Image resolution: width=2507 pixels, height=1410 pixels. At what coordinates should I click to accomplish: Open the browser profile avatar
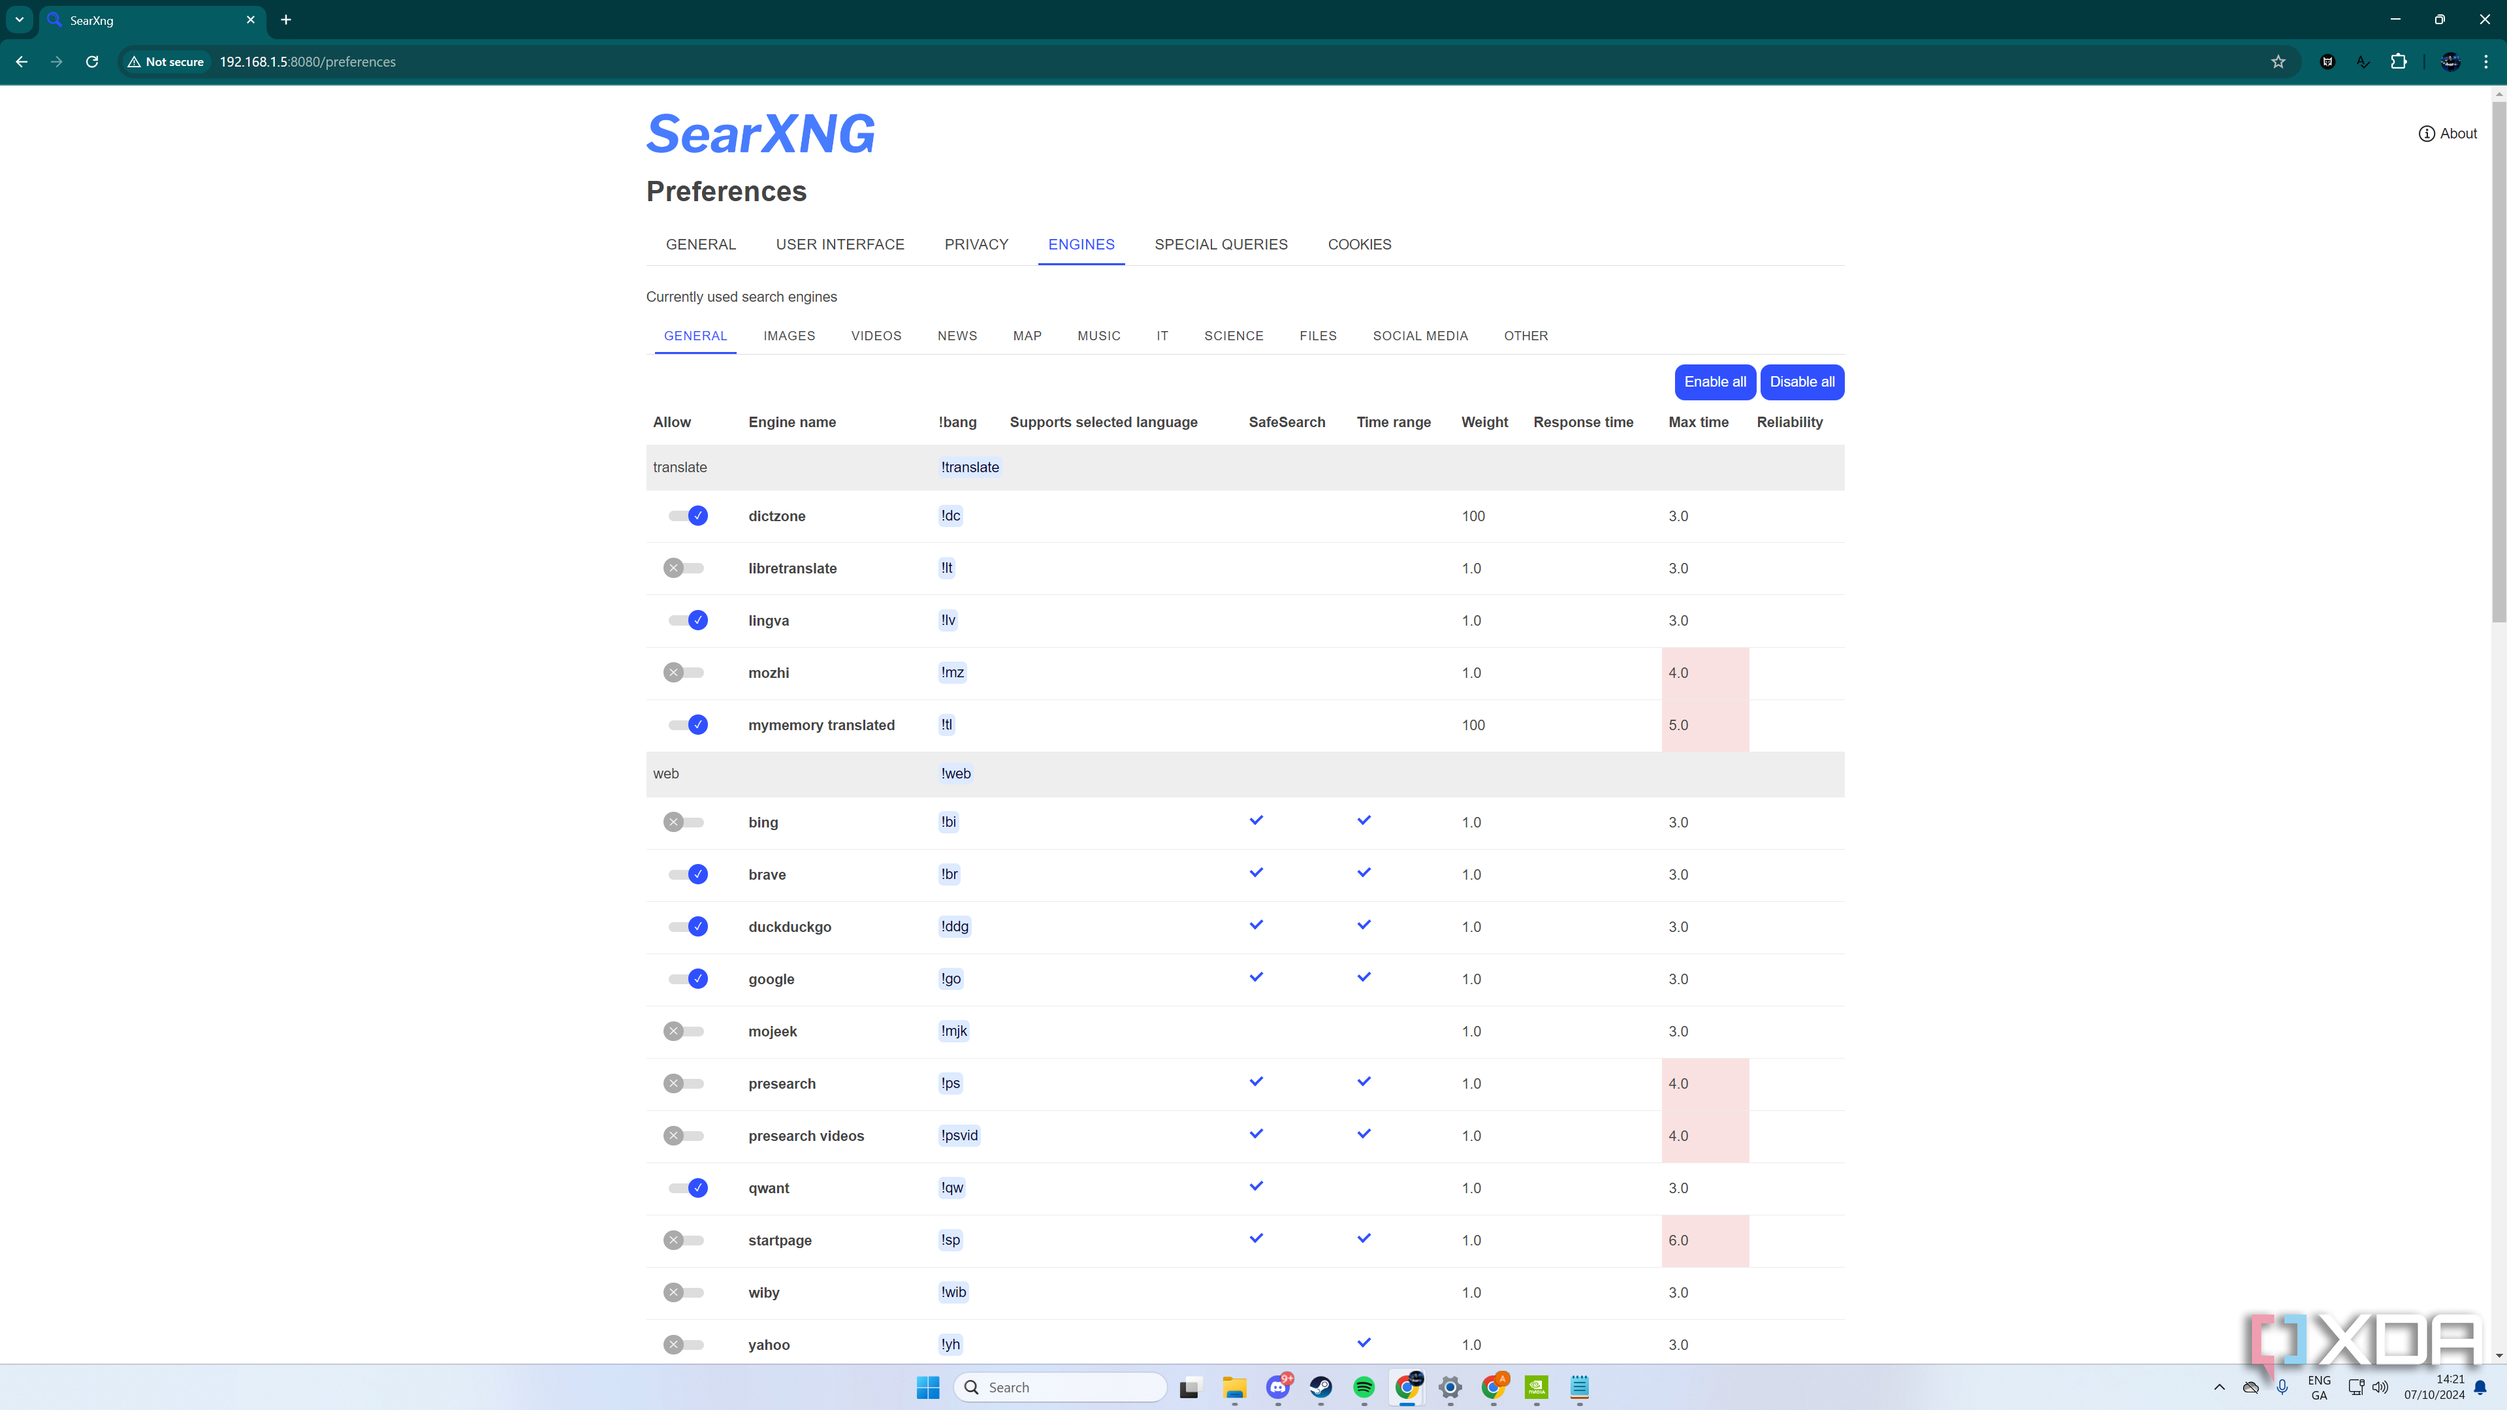(2451, 61)
